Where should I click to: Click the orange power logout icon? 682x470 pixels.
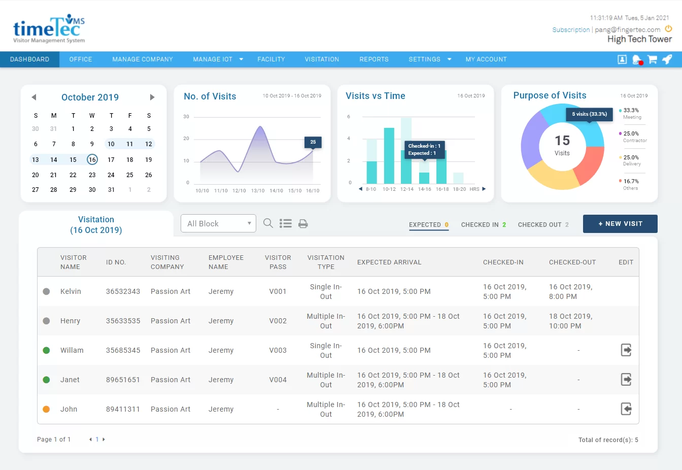[668, 29]
